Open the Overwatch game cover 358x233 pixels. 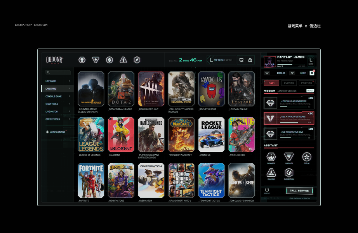[x=151, y=180]
